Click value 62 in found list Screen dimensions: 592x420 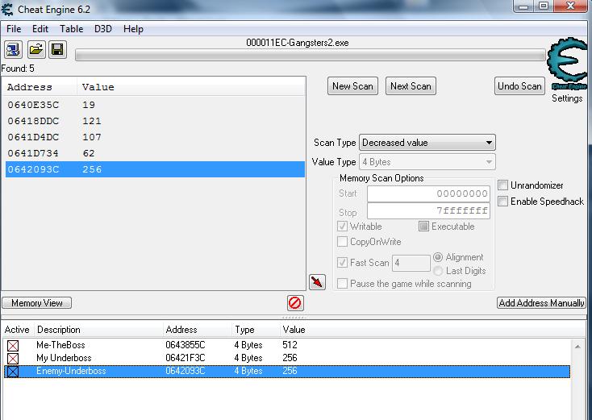89,154
